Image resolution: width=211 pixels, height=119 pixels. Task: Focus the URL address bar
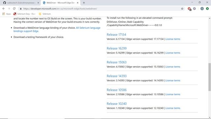tap(101, 9)
